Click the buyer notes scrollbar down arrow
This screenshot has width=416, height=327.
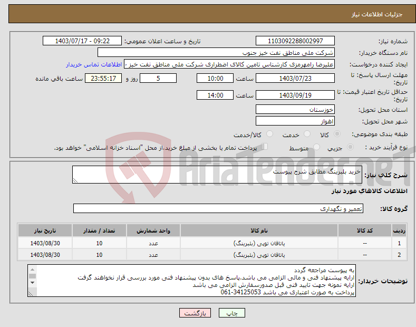pos(32,283)
